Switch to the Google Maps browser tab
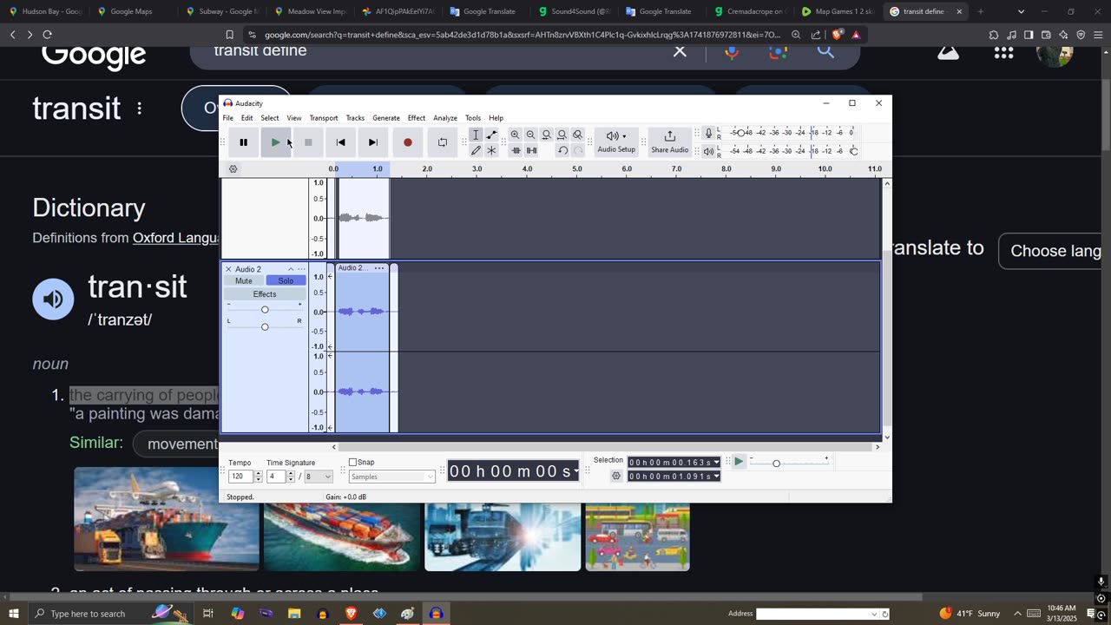This screenshot has width=1111, height=625. (131, 11)
